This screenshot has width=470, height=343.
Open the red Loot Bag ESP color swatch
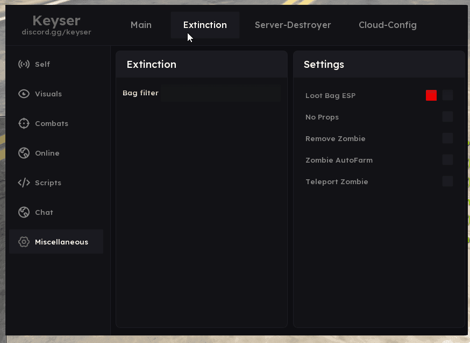click(x=431, y=95)
